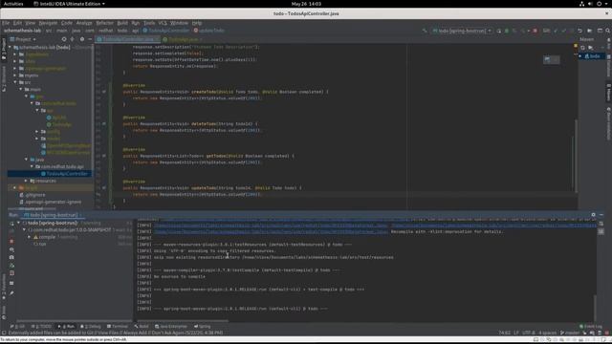Click the green Run icon in toolbar
The height and width of the screenshot is (344, 612).
tap(507, 31)
